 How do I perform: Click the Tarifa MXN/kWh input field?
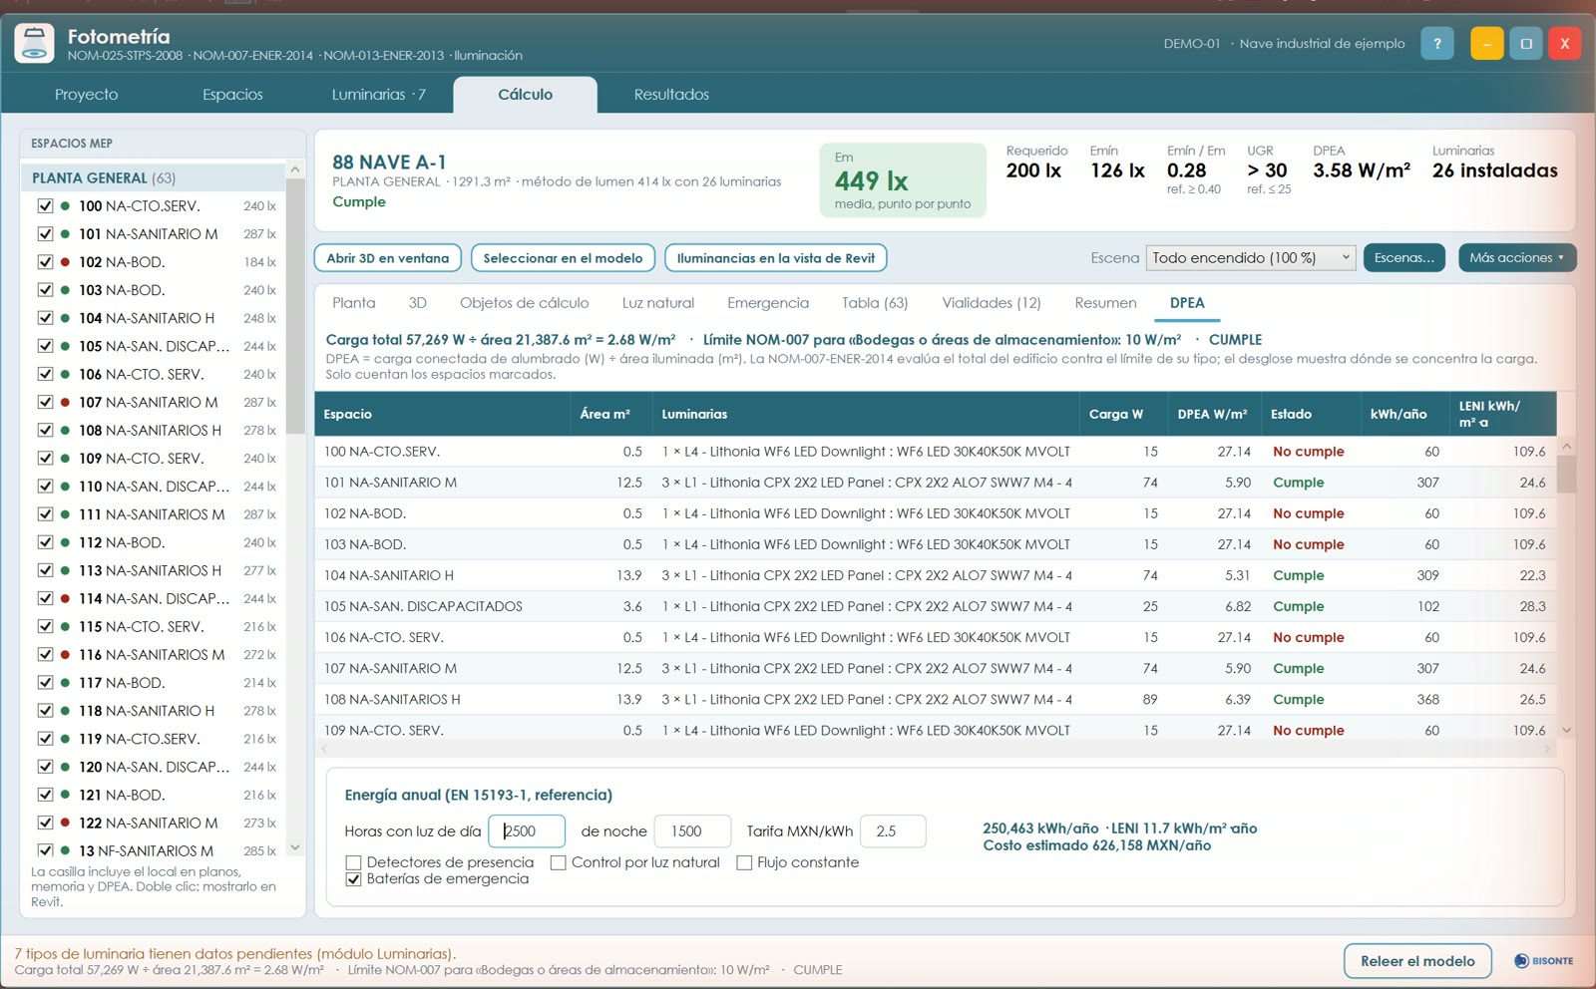(893, 831)
